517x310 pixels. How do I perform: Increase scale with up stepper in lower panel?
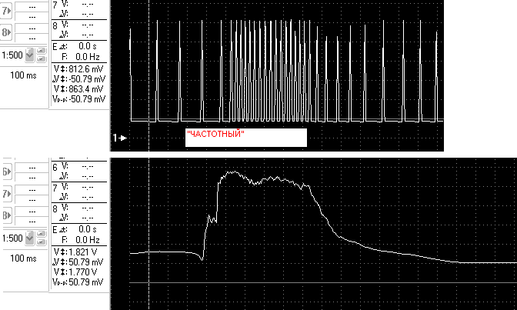tap(42, 234)
